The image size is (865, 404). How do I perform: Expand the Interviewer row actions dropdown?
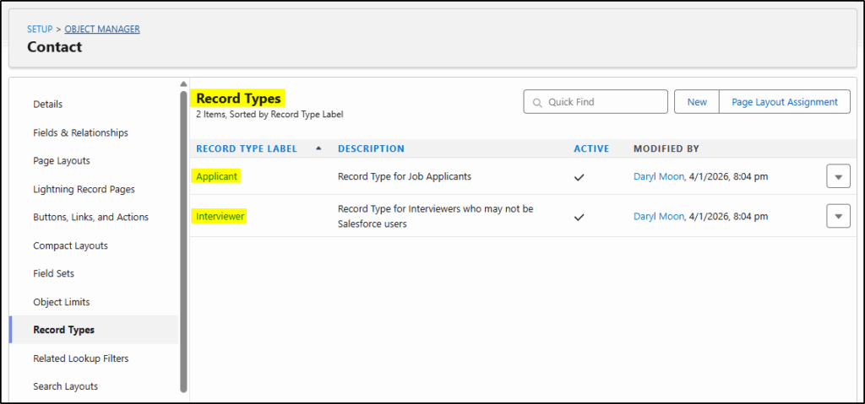coord(837,216)
